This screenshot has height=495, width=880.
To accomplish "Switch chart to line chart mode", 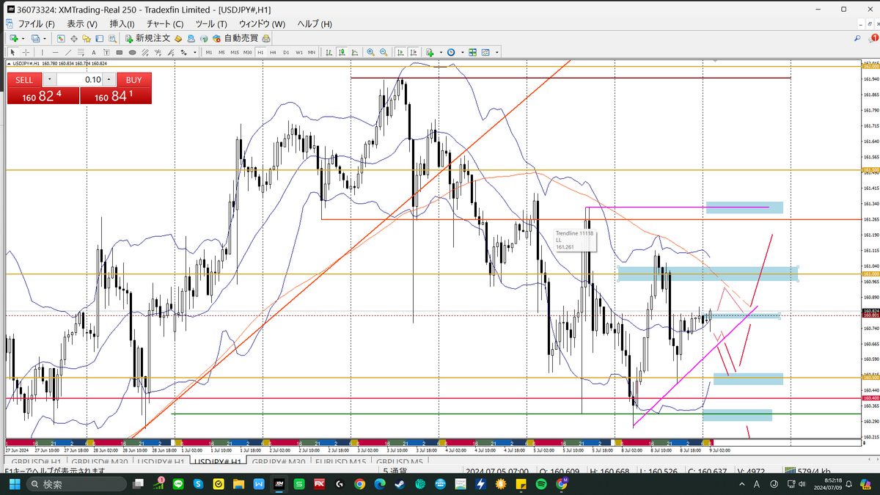I will pyautogui.click(x=355, y=52).
